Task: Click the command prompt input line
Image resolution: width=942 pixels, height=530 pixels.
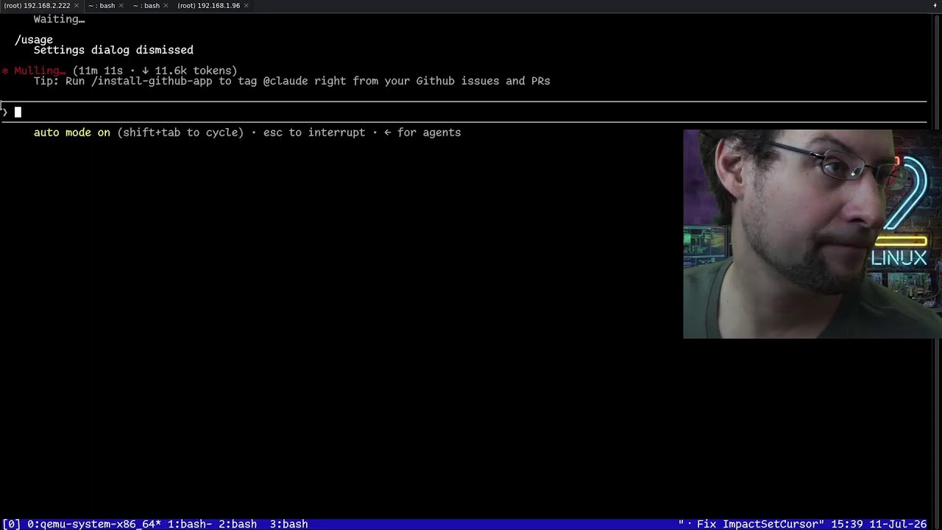Action: coord(464,112)
